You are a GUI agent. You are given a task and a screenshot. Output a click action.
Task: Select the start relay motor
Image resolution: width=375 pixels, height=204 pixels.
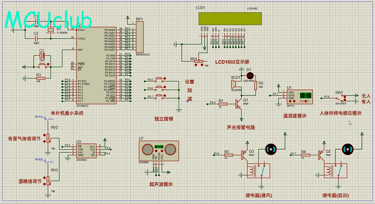click(x=348, y=149)
